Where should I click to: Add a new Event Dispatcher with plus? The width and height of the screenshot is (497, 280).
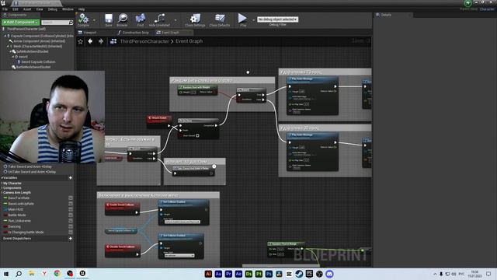click(71, 239)
